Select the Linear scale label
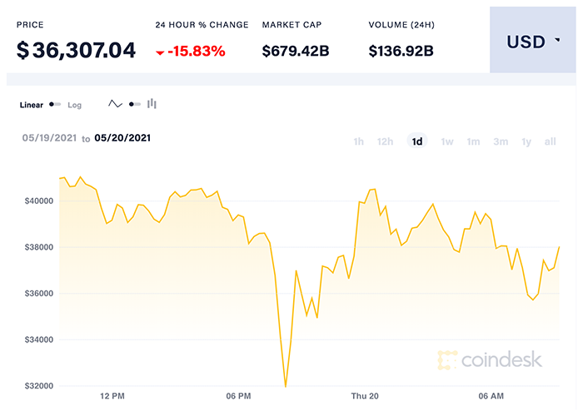Image resolution: width=583 pixels, height=411 pixels. pyautogui.click(x=31, y=106)
